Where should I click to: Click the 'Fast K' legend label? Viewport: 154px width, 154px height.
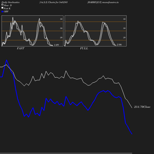coord(7,8)
